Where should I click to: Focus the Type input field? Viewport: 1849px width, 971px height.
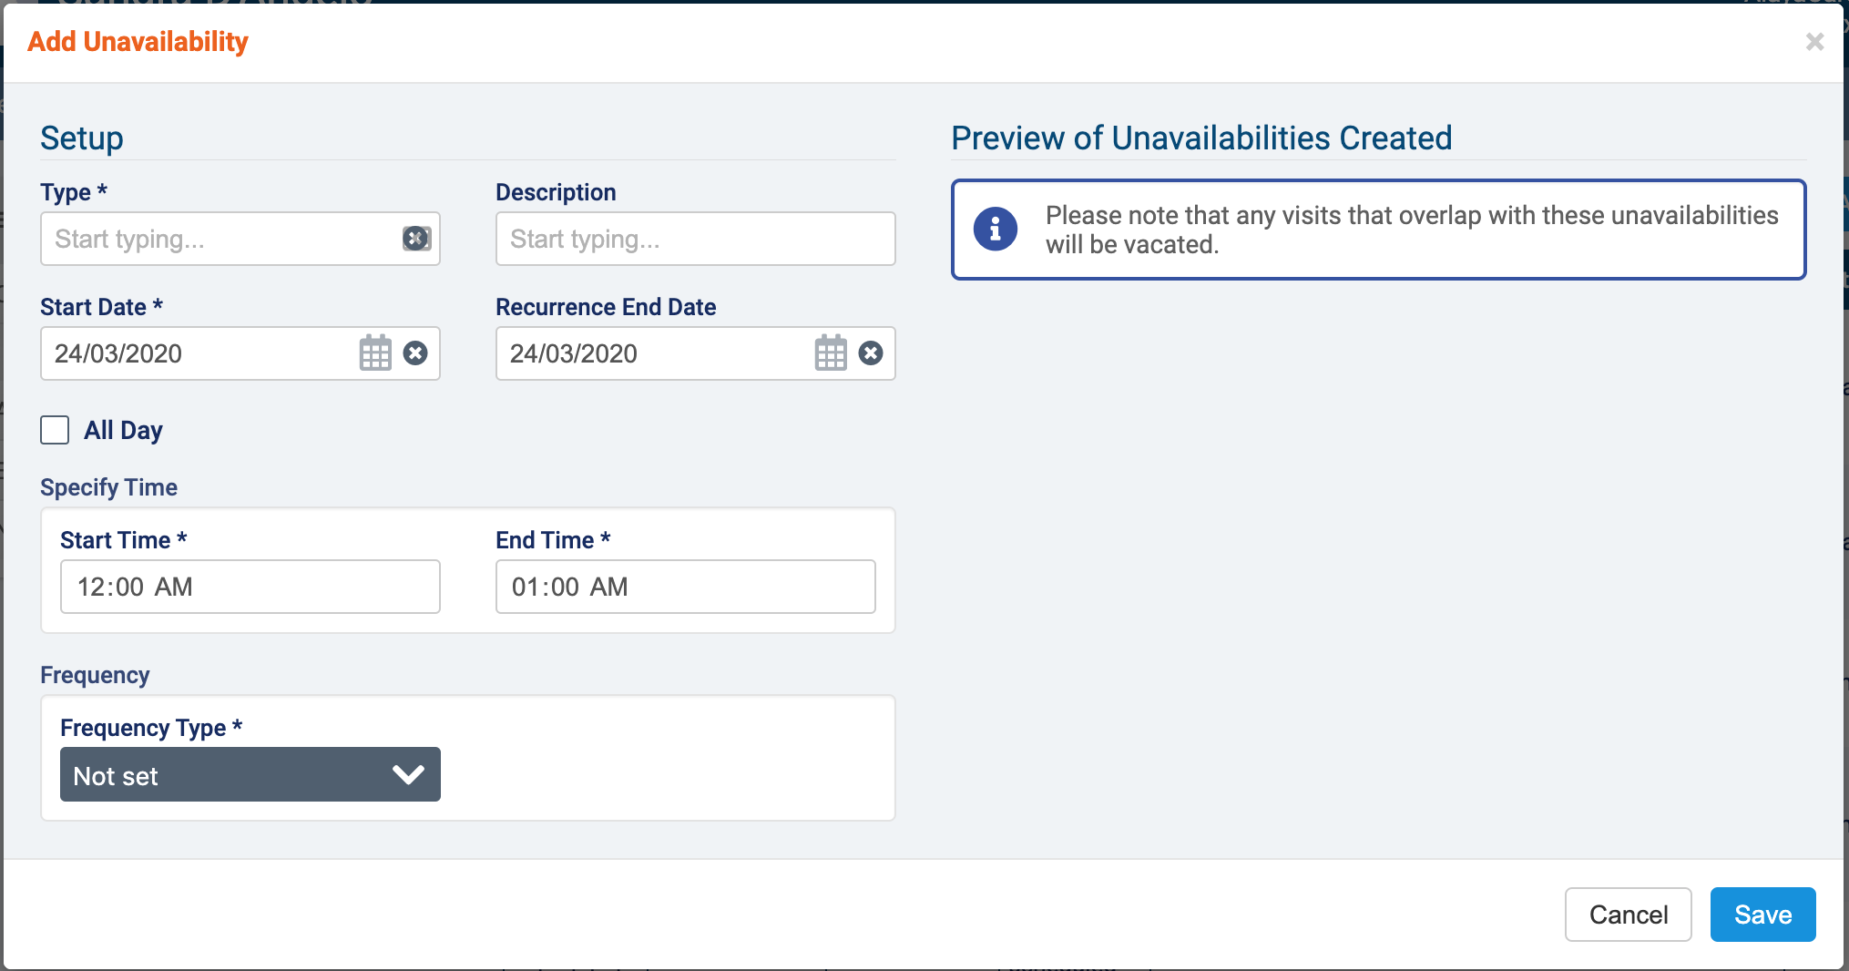click(219, 239)
